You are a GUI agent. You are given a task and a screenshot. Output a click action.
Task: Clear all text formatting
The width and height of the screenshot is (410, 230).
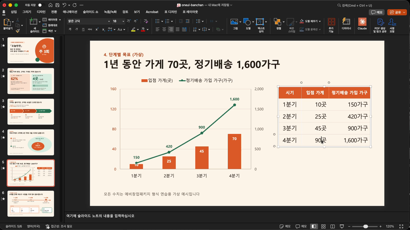[x=146, y=21]
